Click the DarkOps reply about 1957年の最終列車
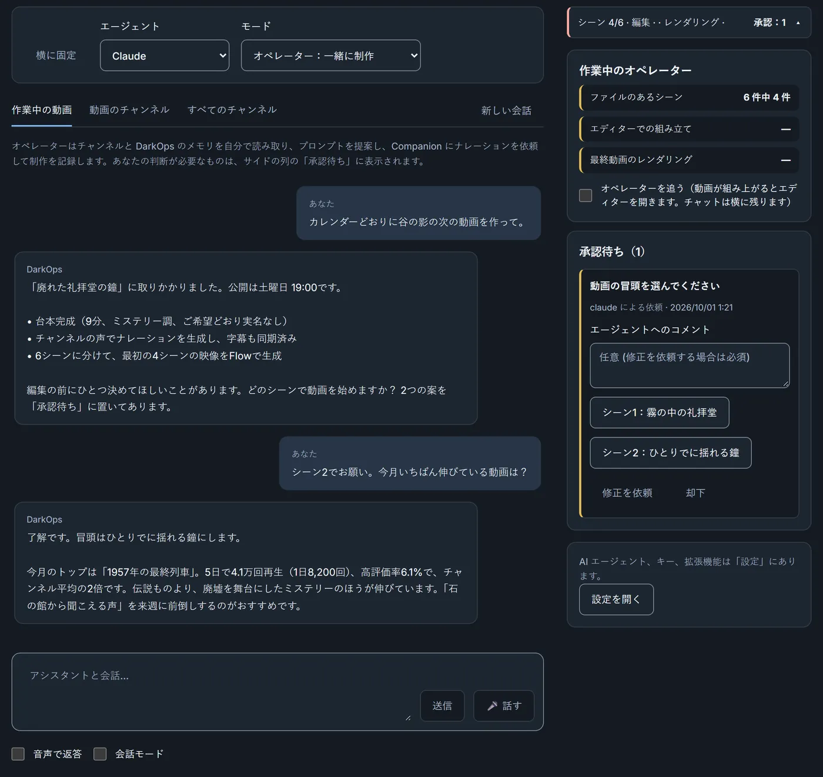This screenshot has height=777, width=823. tap(246, 563)
